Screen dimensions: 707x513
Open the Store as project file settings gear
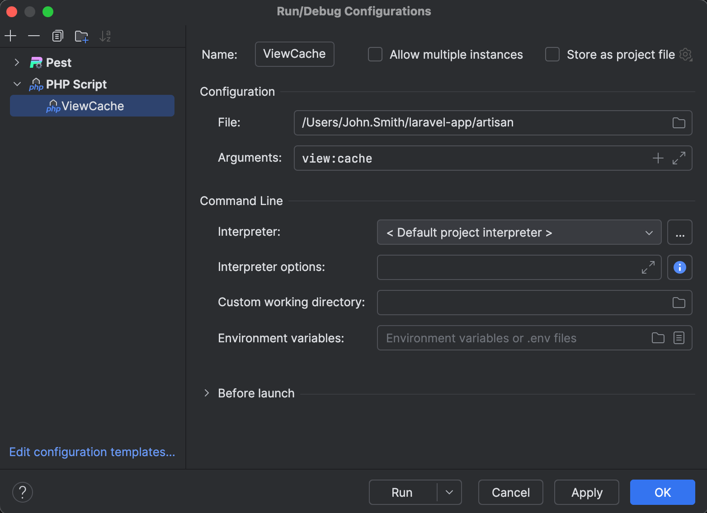pyautogui.click(x=686, y=54)
